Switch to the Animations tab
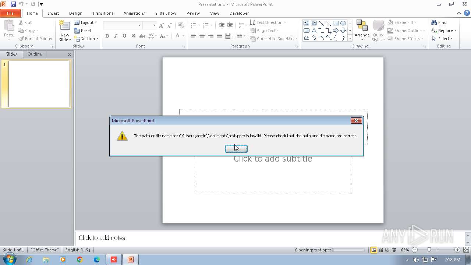The image size is (471, 265). tap(134, 13)
